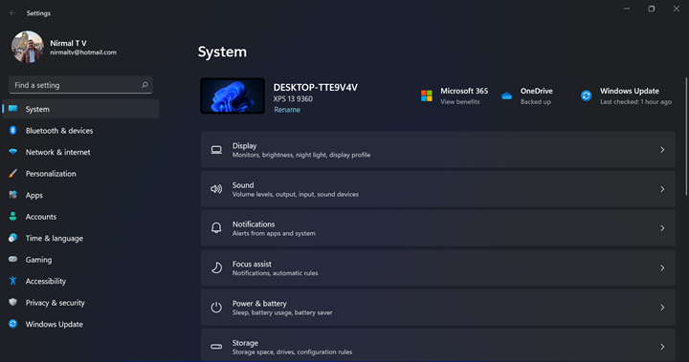Image resolution: width=689 pixels, height=362 pixels.
Task: Click the Network Wi-Fi icon in sidebar
Action: coord(13,152)
